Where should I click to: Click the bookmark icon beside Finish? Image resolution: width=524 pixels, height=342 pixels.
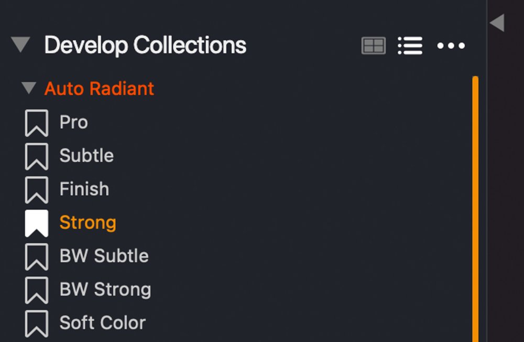pos(37,189)
